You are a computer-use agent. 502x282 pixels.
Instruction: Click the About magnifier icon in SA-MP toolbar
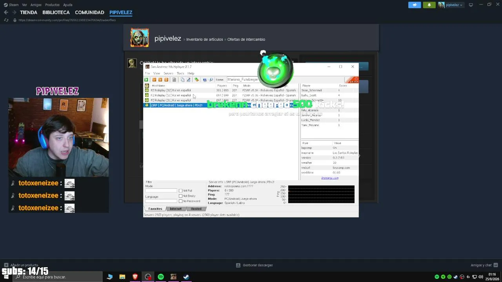(211, 80)
